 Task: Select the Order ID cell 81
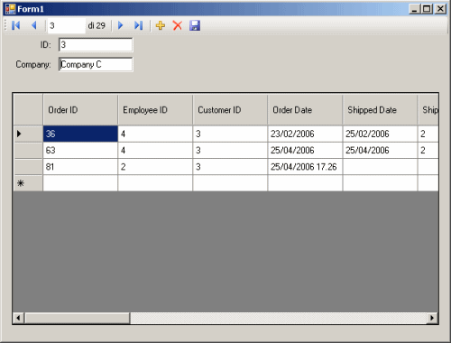click(80, 167)
